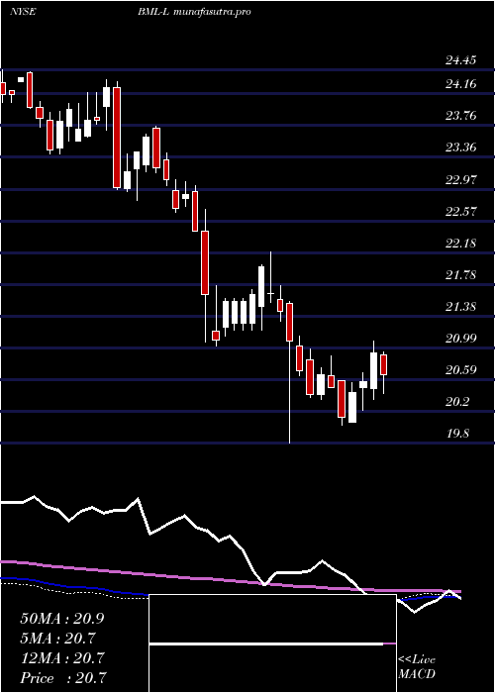Click the 20.99 price axis label
Screen dimensions: 495x693
460,339
